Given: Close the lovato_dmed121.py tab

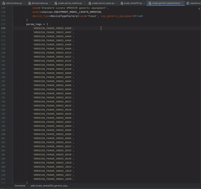Looking at the screenshot, I should 144,3.
